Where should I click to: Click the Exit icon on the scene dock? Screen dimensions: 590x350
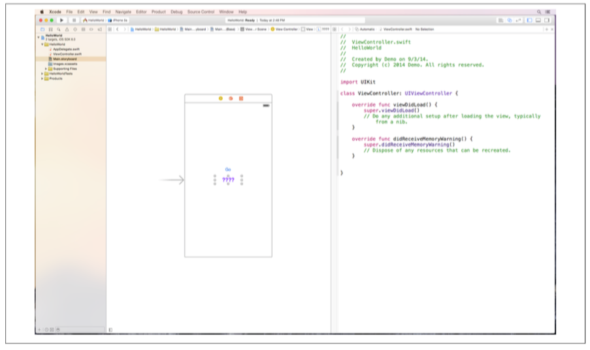pyautogui.click(x=240, y=98)
